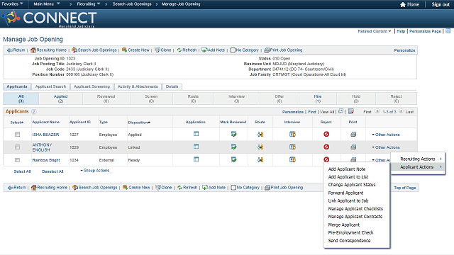Expand Other Actions for ISHA BEAZER
This screenshot has height=255, width=454.
[386, 135]
